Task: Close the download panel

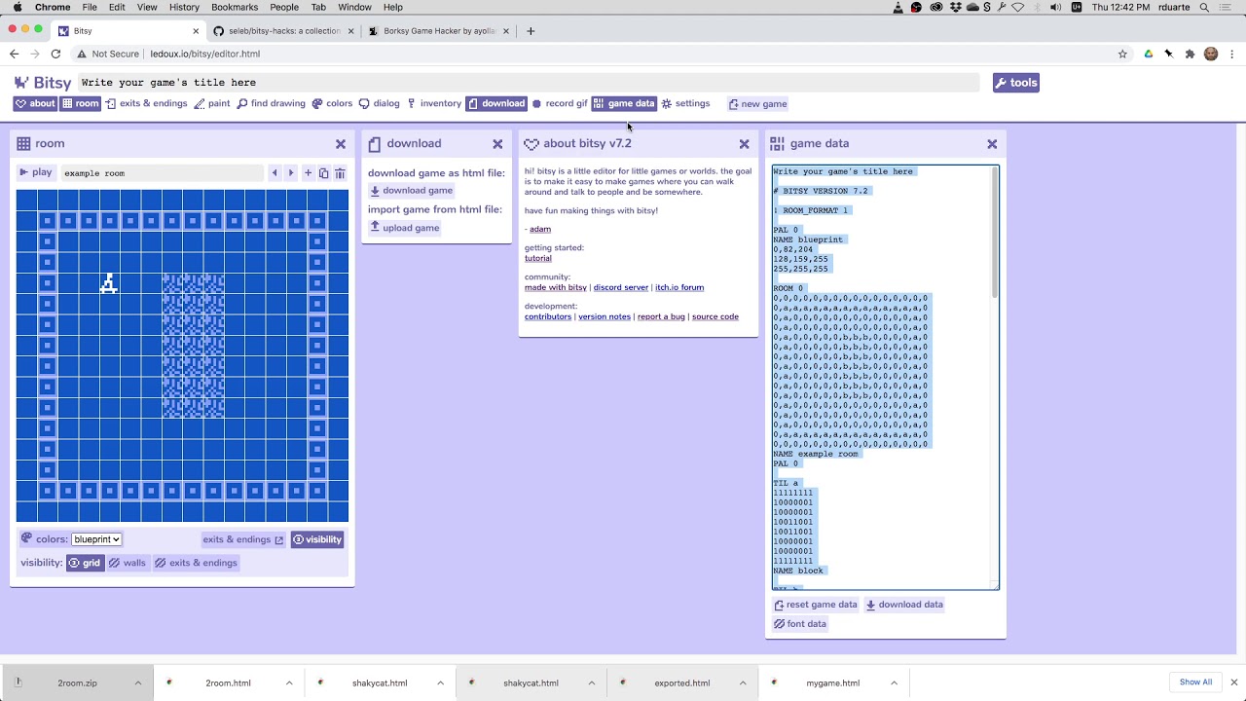Action: click(x=497, y=144)
